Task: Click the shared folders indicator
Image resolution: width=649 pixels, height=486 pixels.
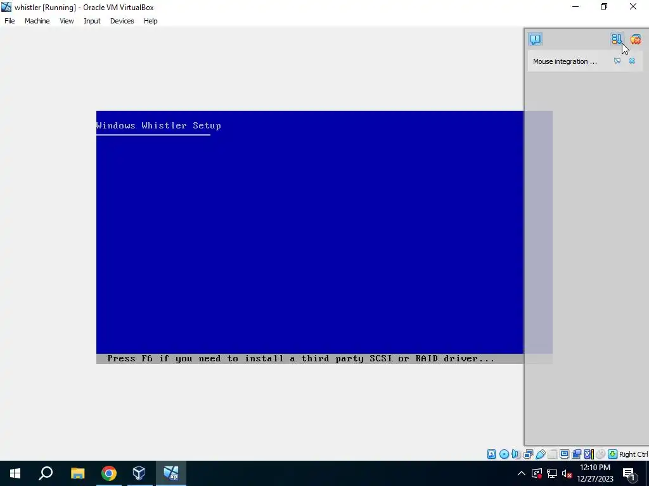Action: pyautogui.click(x=552, y=454)
